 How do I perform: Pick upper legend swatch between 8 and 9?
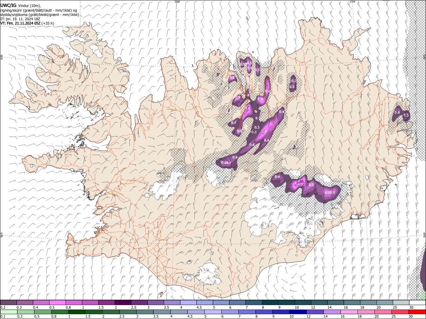[x=270, y=303]
